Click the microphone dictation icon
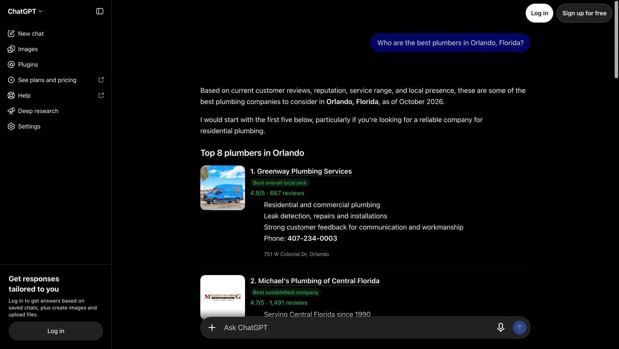 click(501, 328)
